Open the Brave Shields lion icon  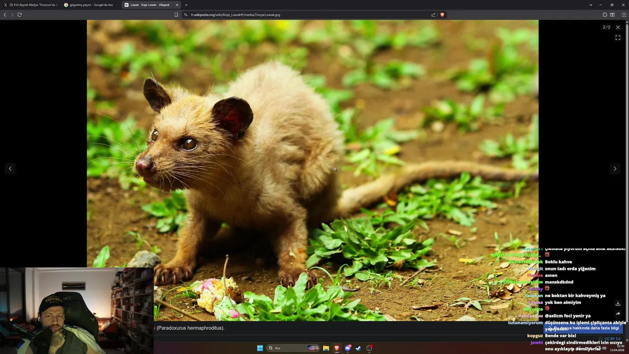point(442,15)
